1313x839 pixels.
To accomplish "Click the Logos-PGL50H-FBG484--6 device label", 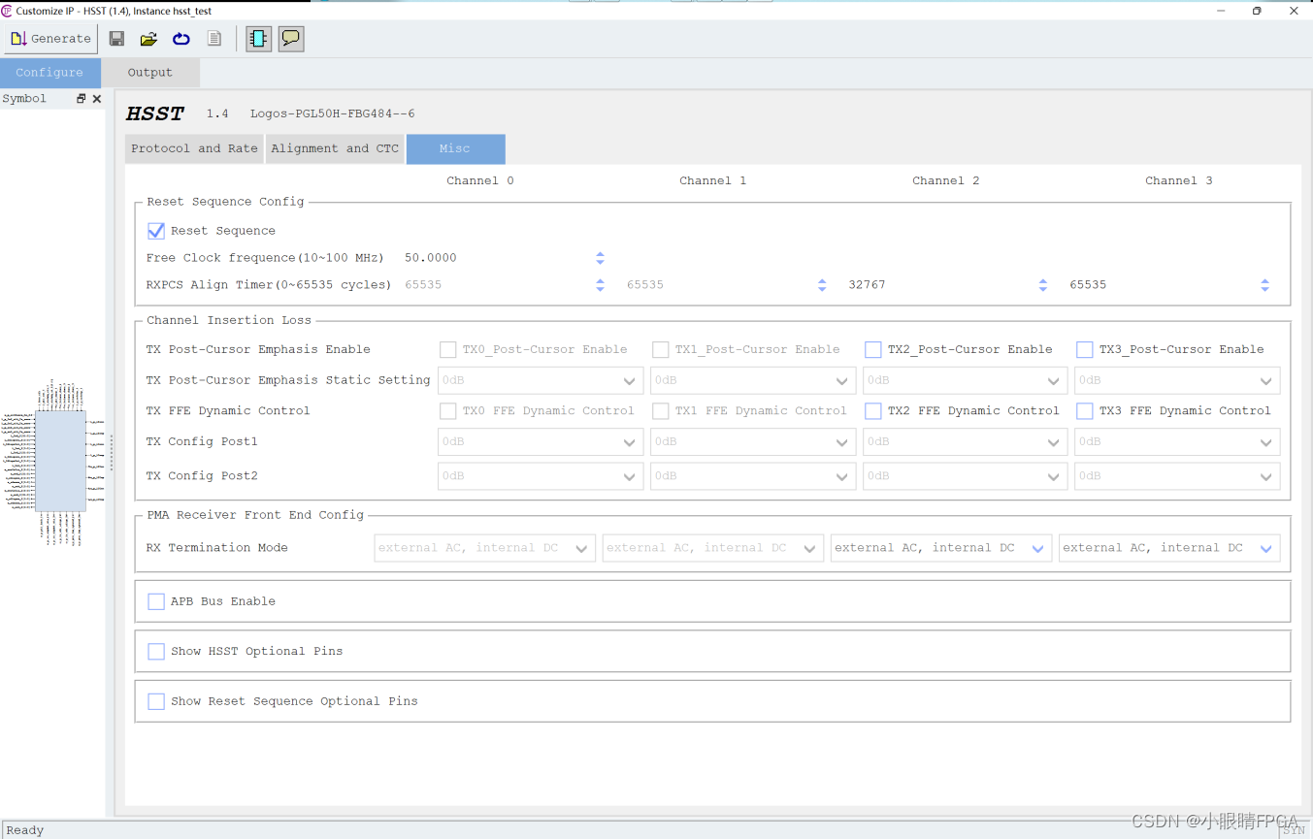I will [333, 113].
